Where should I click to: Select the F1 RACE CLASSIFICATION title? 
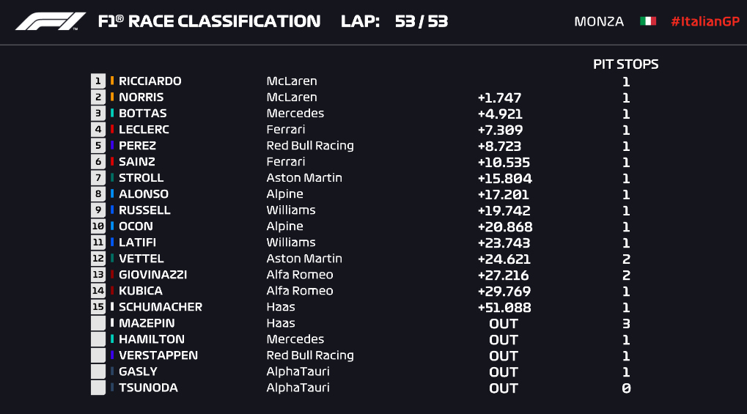209,21
